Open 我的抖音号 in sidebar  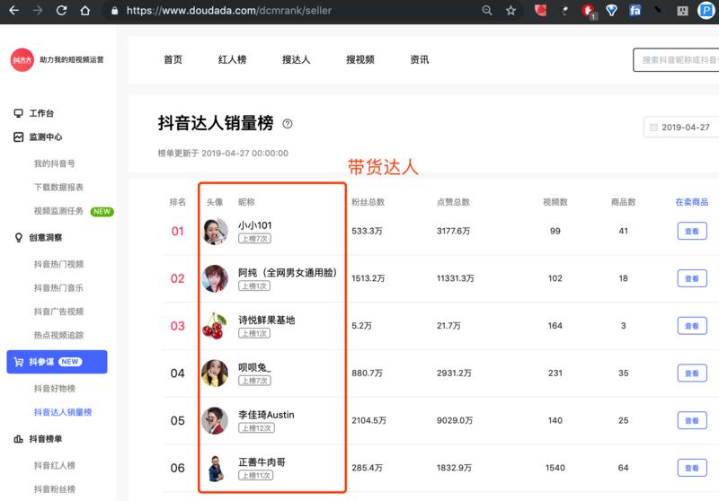54,163
